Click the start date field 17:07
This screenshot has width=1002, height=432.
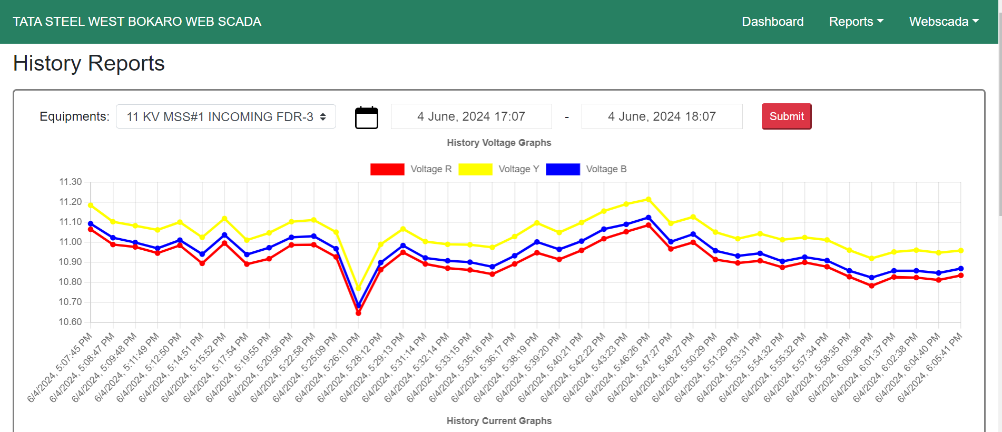471,116
